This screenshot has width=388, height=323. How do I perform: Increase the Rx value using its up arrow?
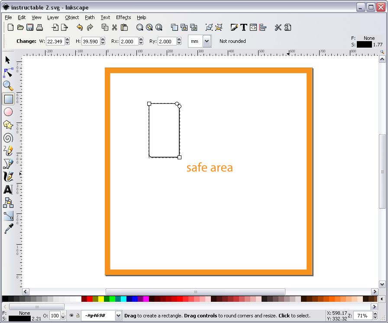[141, 39]
